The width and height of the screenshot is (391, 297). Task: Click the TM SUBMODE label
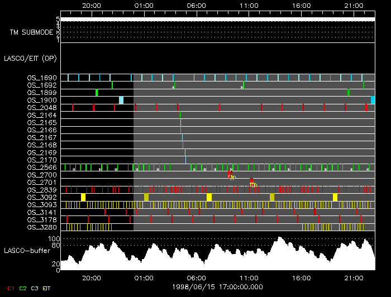(32, 32)
